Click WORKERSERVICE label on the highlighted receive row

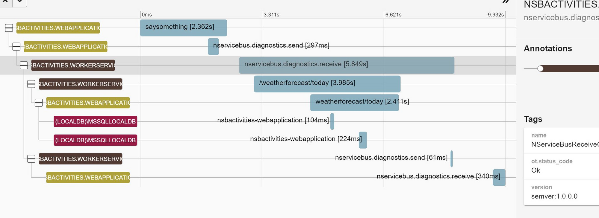click(73, 65)
